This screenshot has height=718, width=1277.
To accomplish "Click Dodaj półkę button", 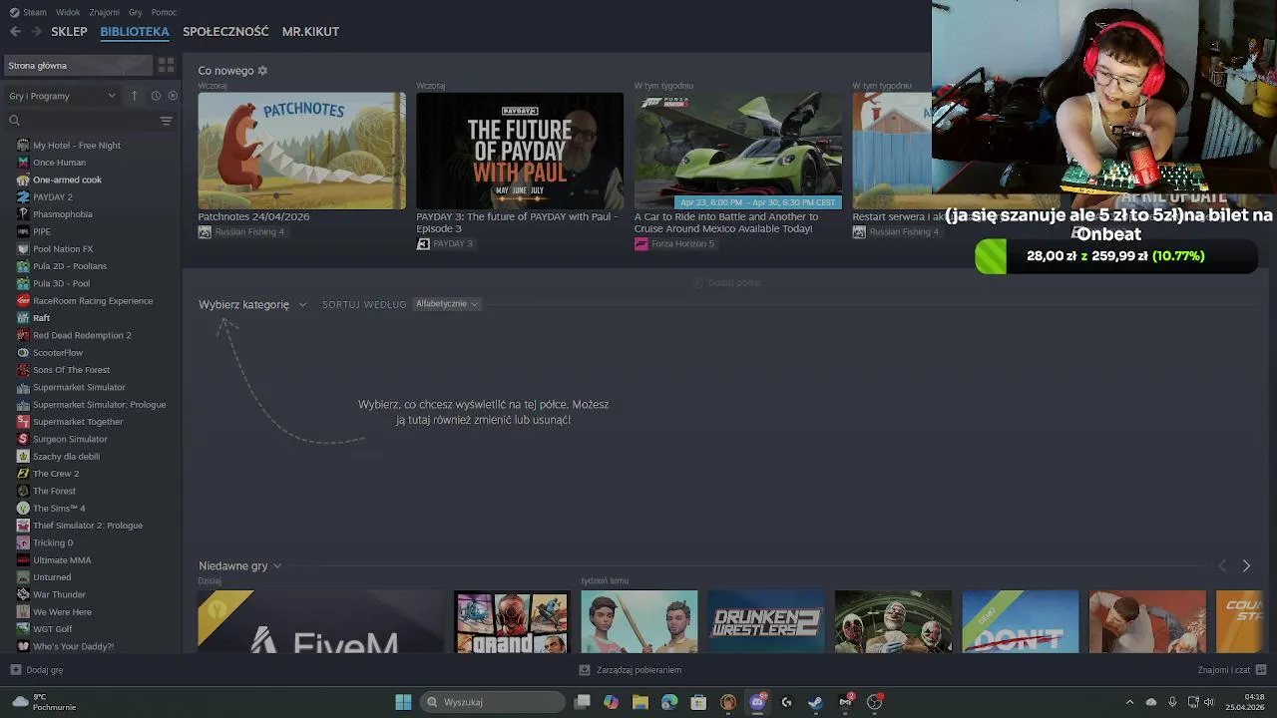I will coord(726,283).
